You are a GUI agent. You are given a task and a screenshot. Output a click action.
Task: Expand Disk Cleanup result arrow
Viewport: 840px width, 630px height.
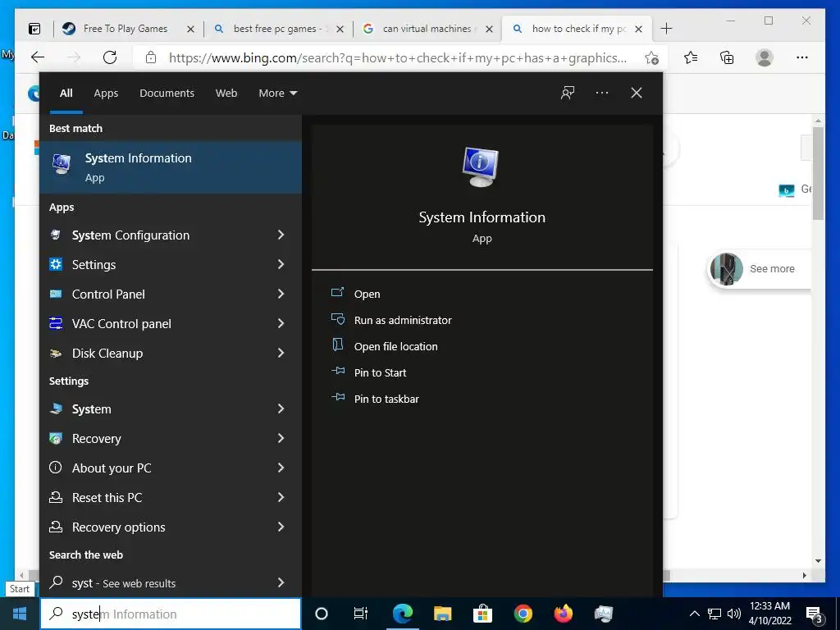(x=281, y=353)
